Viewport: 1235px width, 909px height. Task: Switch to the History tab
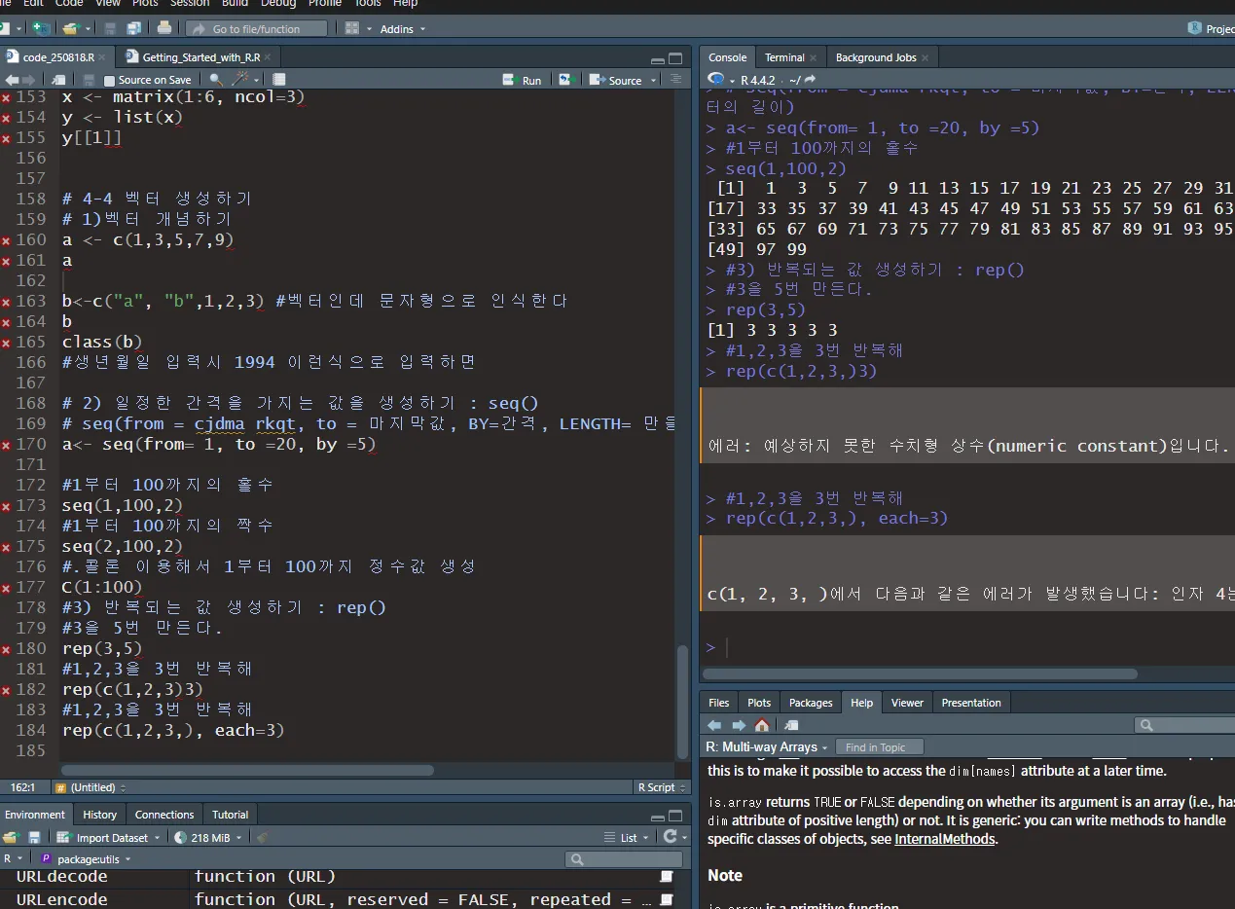coord(99,815)
